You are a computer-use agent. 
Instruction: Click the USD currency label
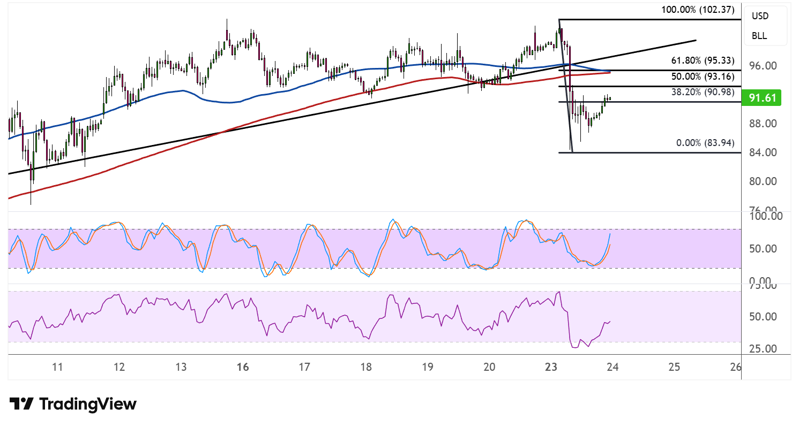pos(760,16)
